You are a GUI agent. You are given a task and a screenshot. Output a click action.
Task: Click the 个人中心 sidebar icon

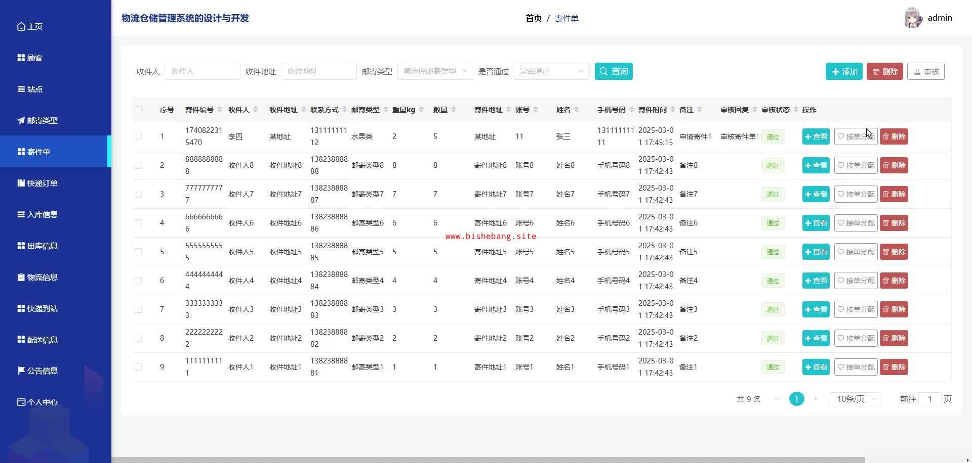click(x=21, y=402)
